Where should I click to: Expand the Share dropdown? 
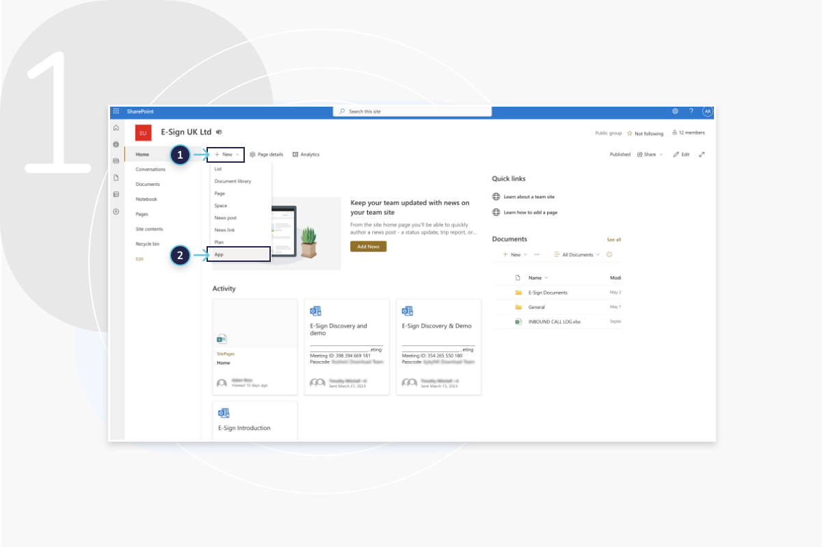point(650,155)
